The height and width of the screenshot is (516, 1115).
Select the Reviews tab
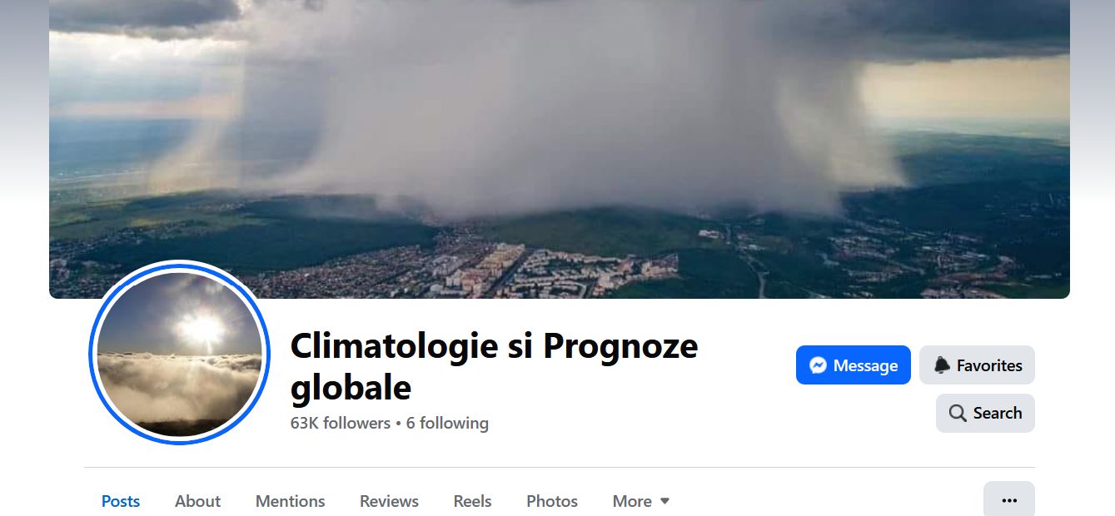pyautogui.click(x=389, y=501)
